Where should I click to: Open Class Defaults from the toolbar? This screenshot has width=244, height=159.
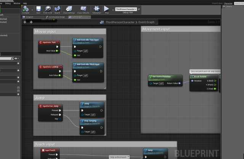pos(83,10)
